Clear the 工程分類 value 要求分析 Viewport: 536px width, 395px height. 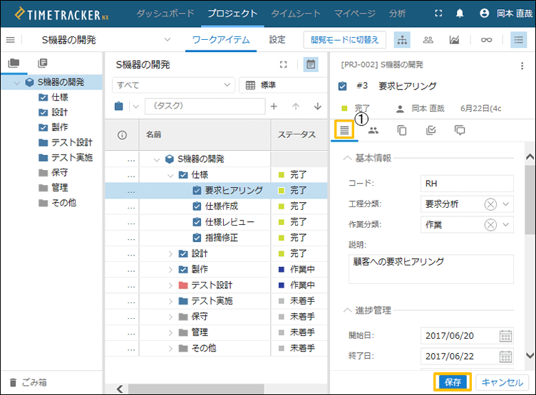[490, 204]
